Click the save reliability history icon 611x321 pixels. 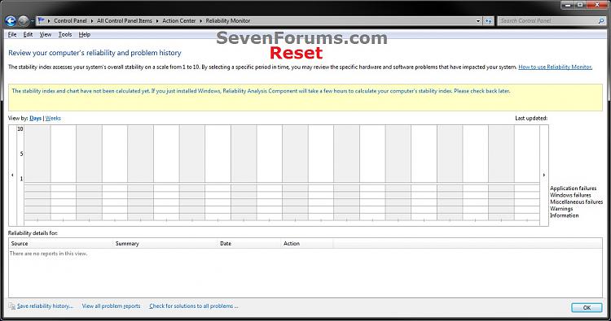12,306
